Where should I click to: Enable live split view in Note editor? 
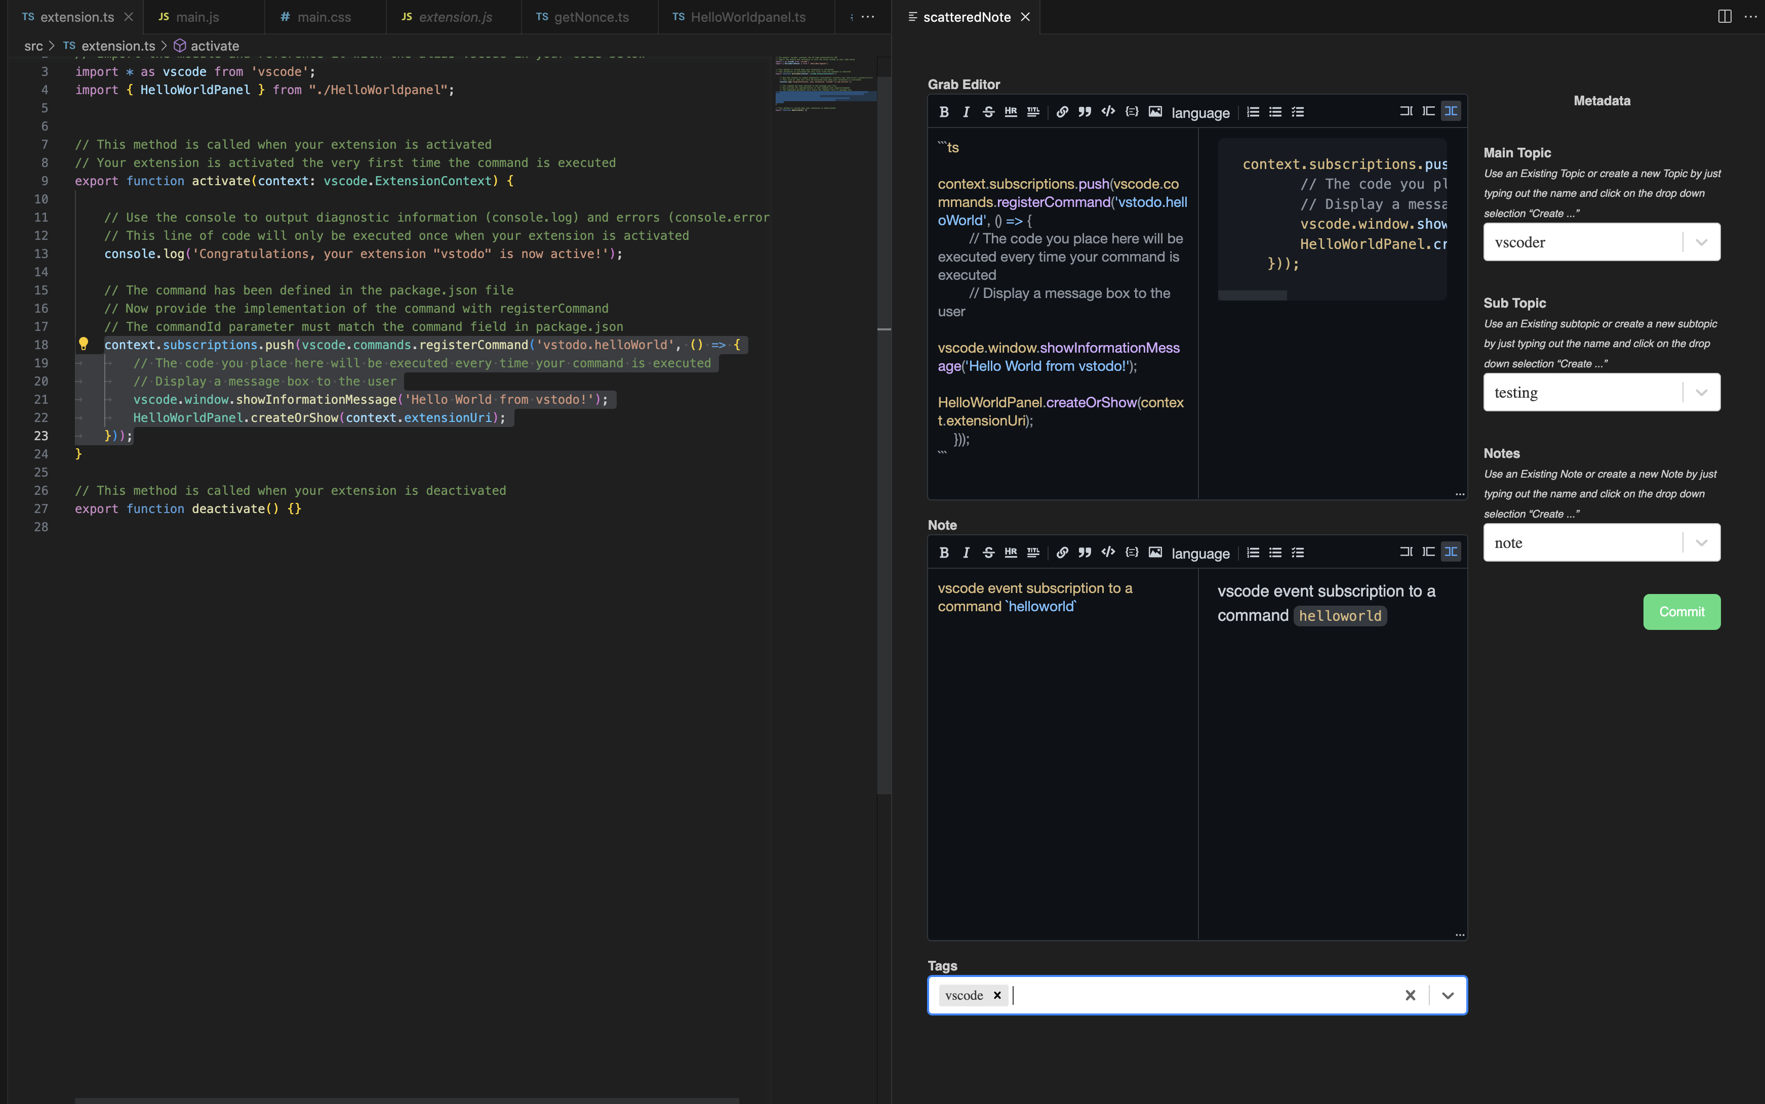1451,552
